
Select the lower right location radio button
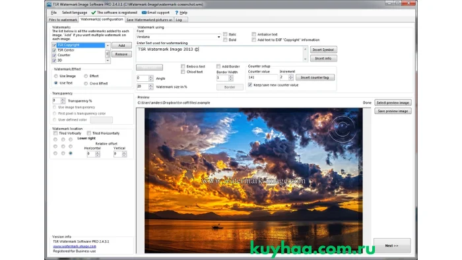(71, 153)
